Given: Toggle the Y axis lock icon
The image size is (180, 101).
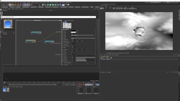Looking at the screenshot, I should [26, 5].
